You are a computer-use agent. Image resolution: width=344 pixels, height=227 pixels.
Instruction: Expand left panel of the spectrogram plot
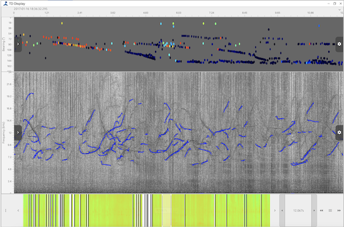(18, 132)
